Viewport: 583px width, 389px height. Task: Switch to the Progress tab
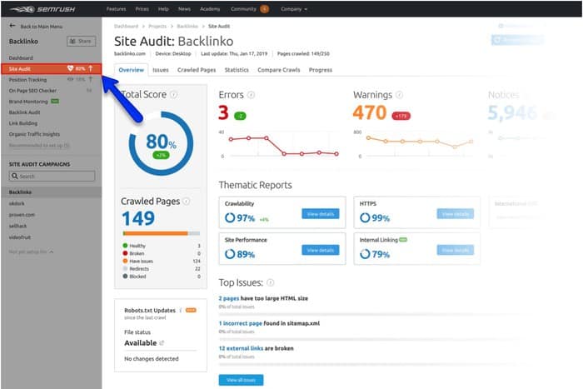321,70
